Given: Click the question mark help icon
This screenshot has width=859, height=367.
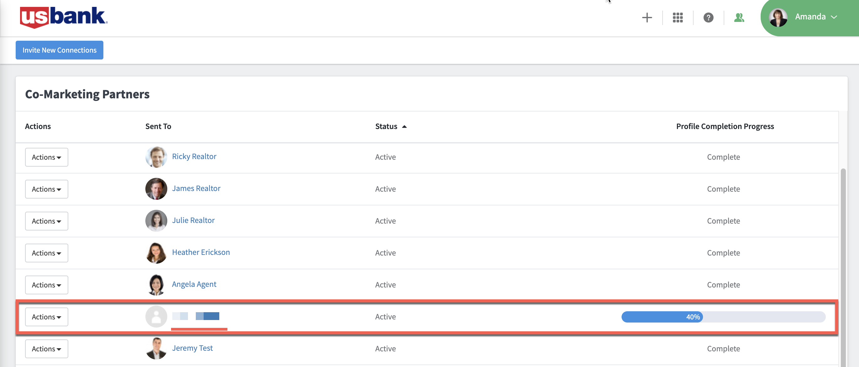Looking at the screenshot, I should pyautogui.click(x=708, y=17).
